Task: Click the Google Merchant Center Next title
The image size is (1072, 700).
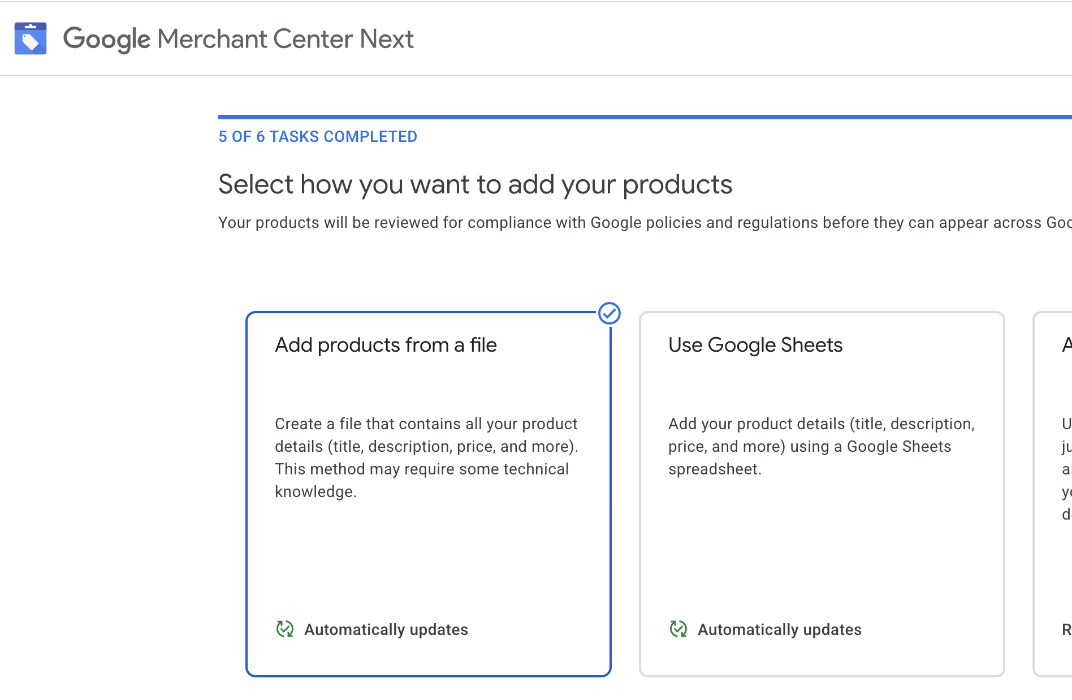Action: 239,39
